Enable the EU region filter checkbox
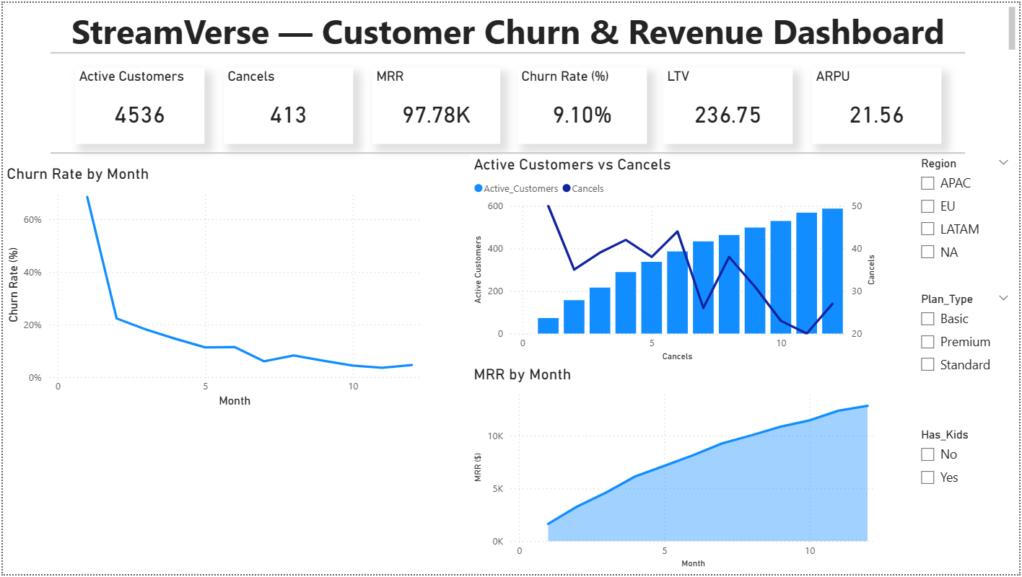Screen dimensions: 1022x577 click(x=928, y=206)
